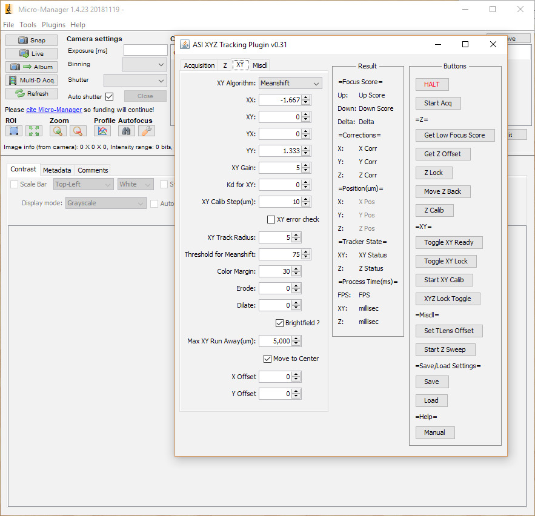Increase the XY Calib Step stepper
This screenshot has height=516, width=535.
click(306, 199)
